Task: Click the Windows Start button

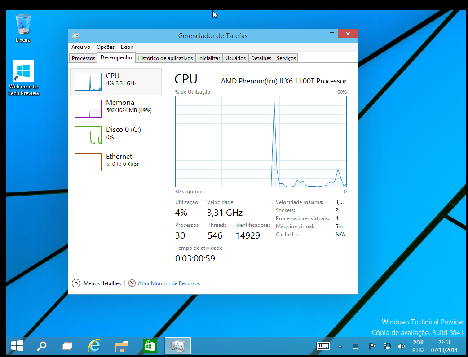Action: coord(17,346)
